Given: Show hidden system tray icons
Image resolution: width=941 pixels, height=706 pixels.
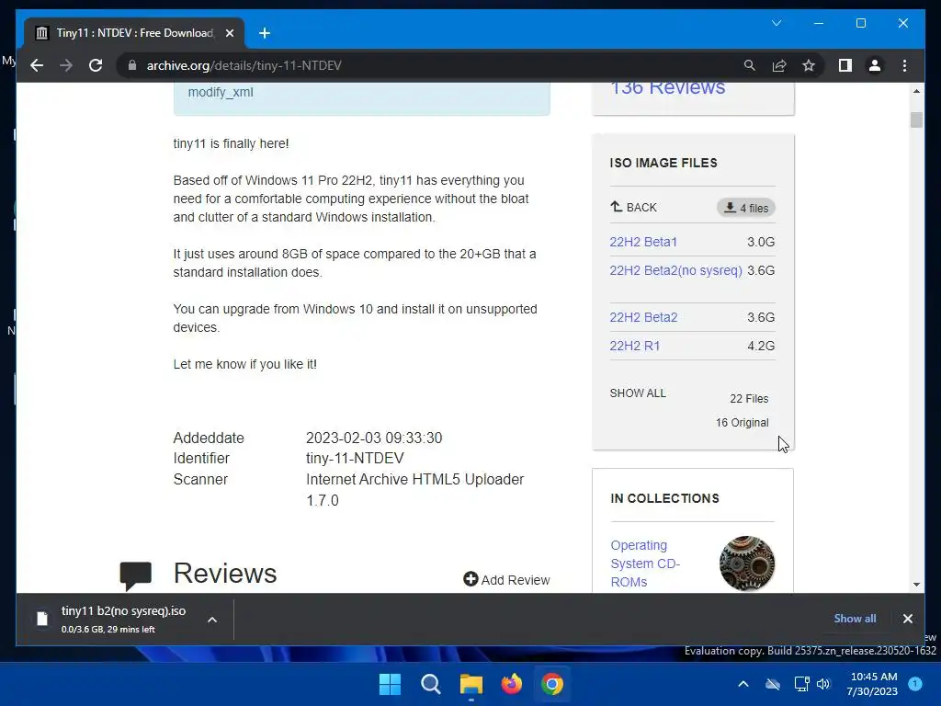Looking at the screenshot, I should coord(743,684).
